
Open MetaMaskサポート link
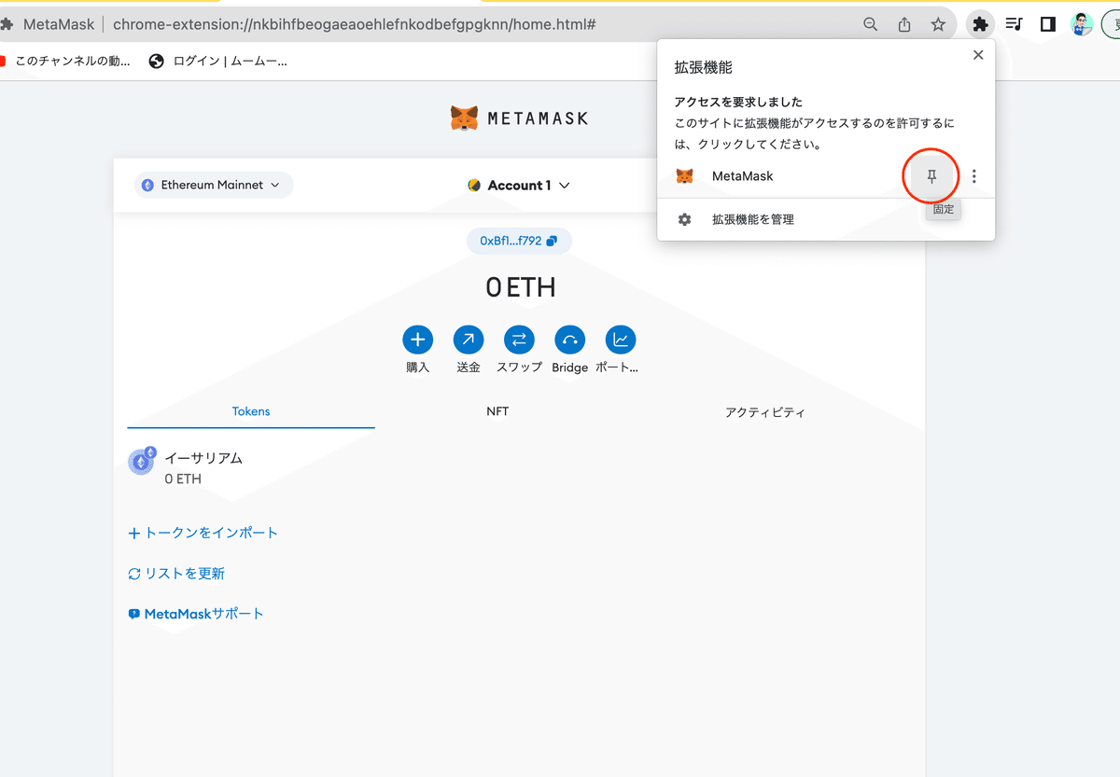(196, 614)
